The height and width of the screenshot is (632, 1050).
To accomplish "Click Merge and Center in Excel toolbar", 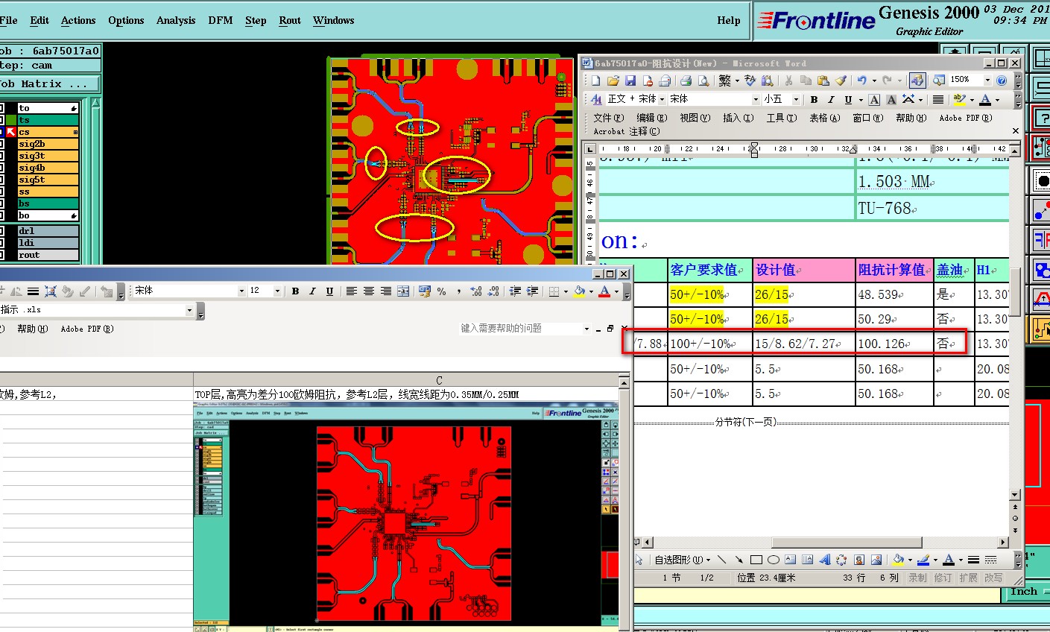I will 403,291.
